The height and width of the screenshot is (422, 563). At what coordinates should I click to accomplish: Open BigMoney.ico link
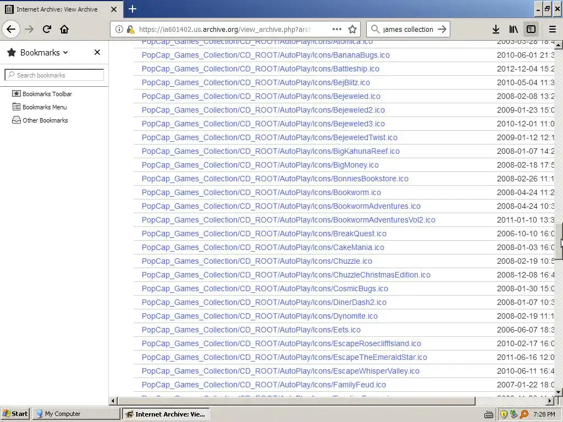pyautogui.click(x=260, y=165)
